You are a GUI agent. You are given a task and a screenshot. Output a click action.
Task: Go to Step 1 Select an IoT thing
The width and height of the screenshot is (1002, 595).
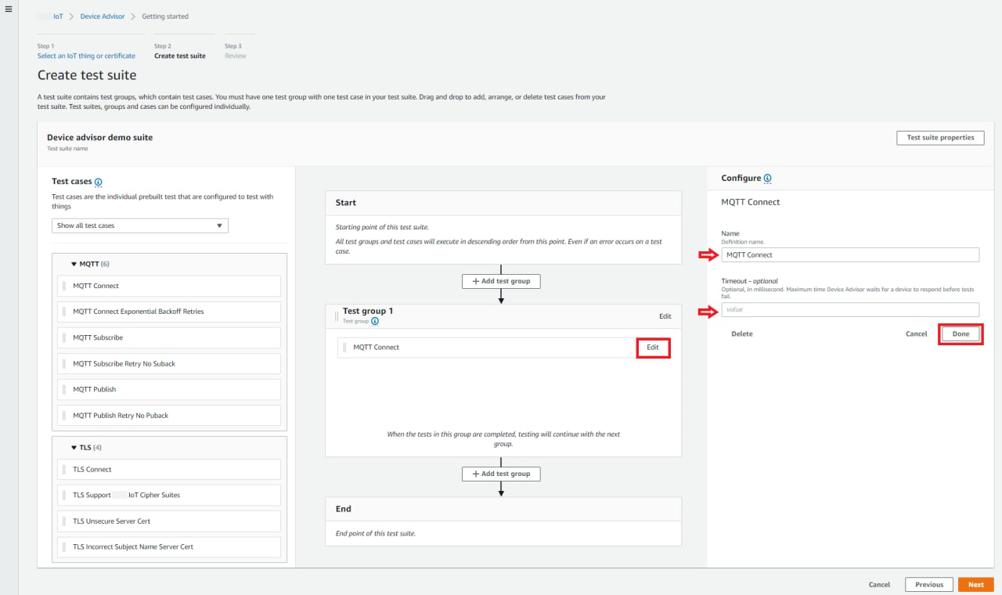(x=86, y=56)
